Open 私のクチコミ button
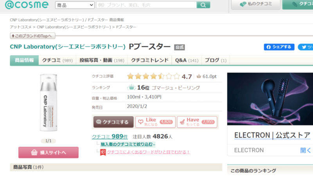313x176 pixels. (x=255, y=4)
